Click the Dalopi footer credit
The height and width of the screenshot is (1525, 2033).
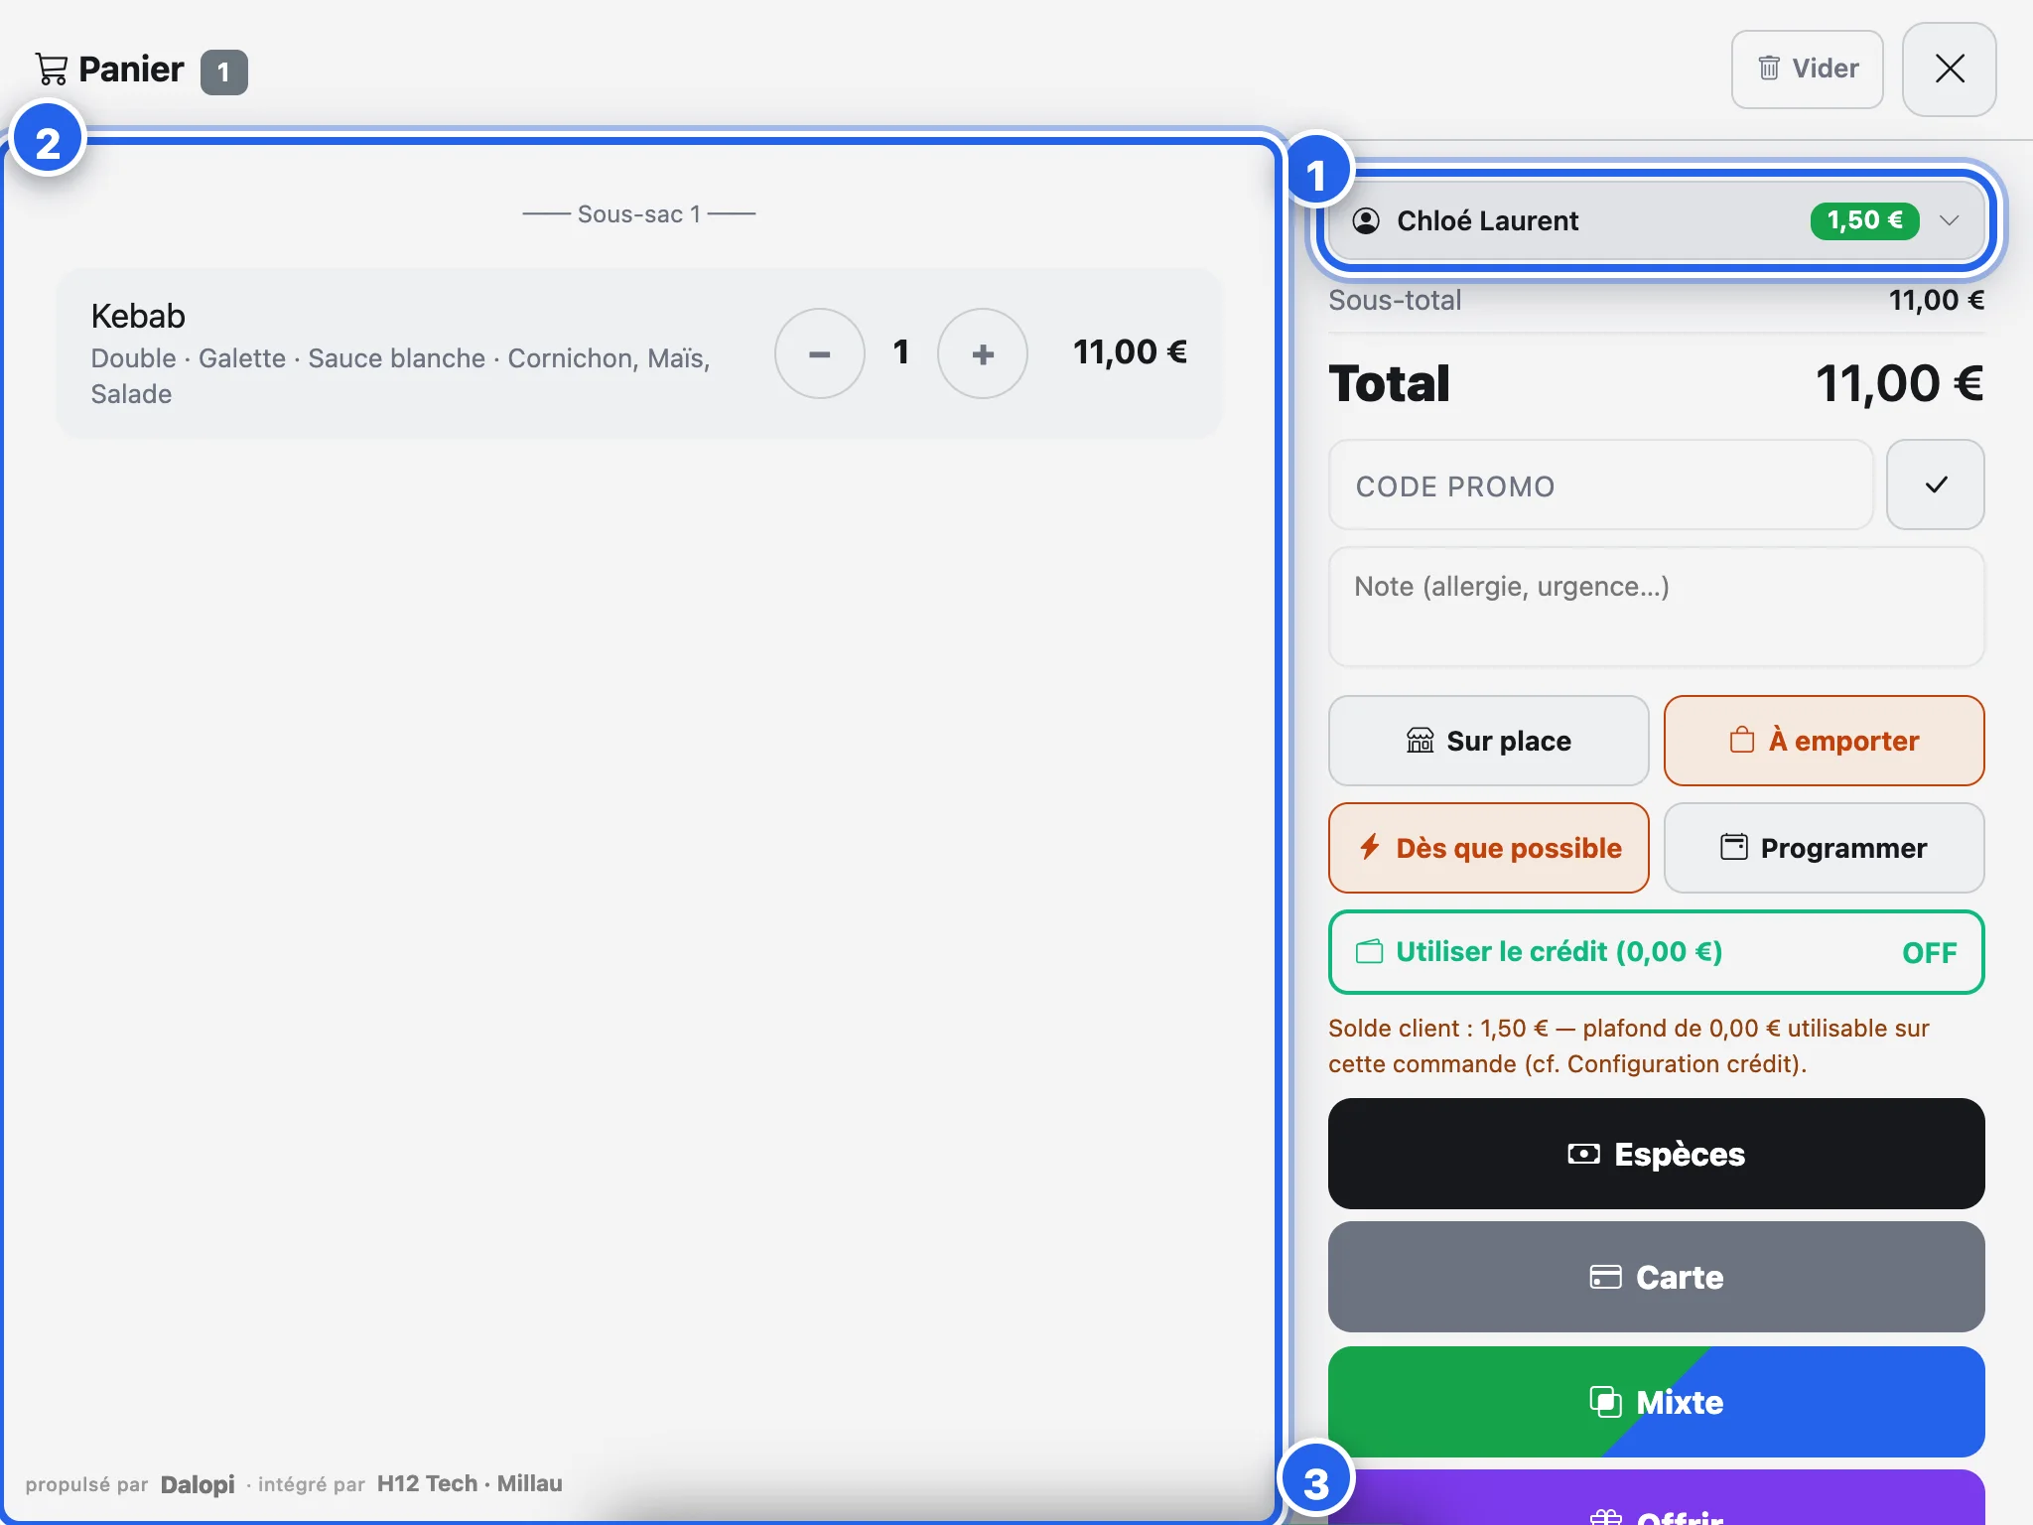coord(198,1484)
